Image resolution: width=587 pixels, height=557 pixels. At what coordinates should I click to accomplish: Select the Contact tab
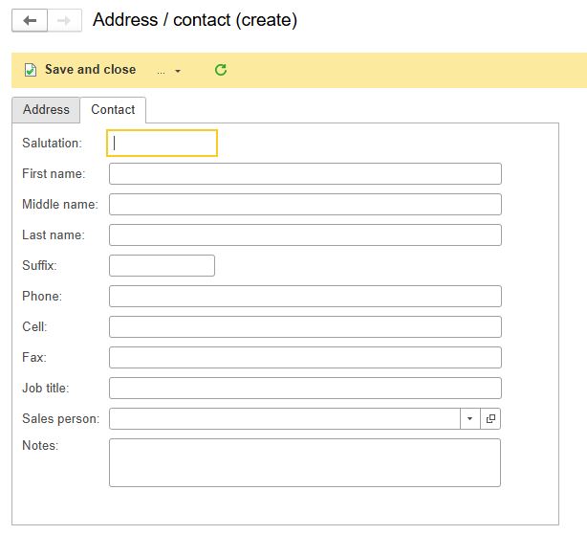(113, 110)
